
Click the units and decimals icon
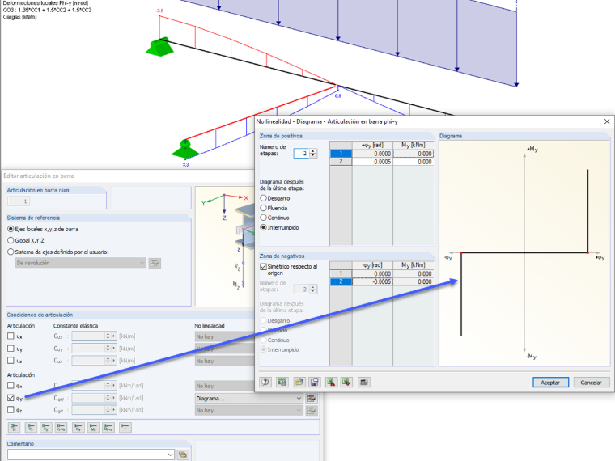tap(282, 382)
